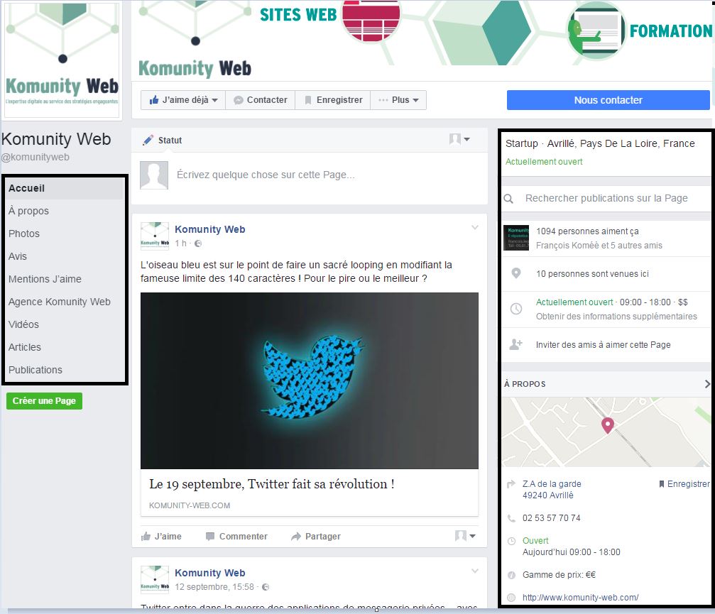
Task: Click the phone number 02 53 57 70 74
Action: pos(551,518)
